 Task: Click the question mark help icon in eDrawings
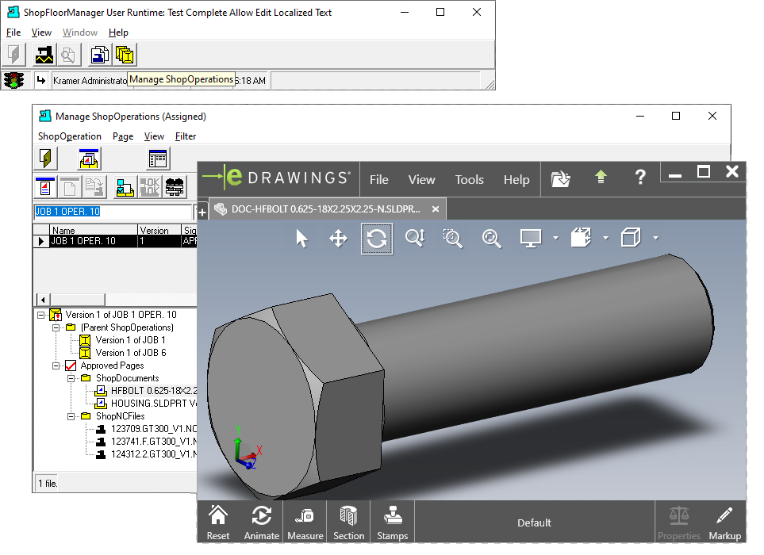click(x=640, y=178)
